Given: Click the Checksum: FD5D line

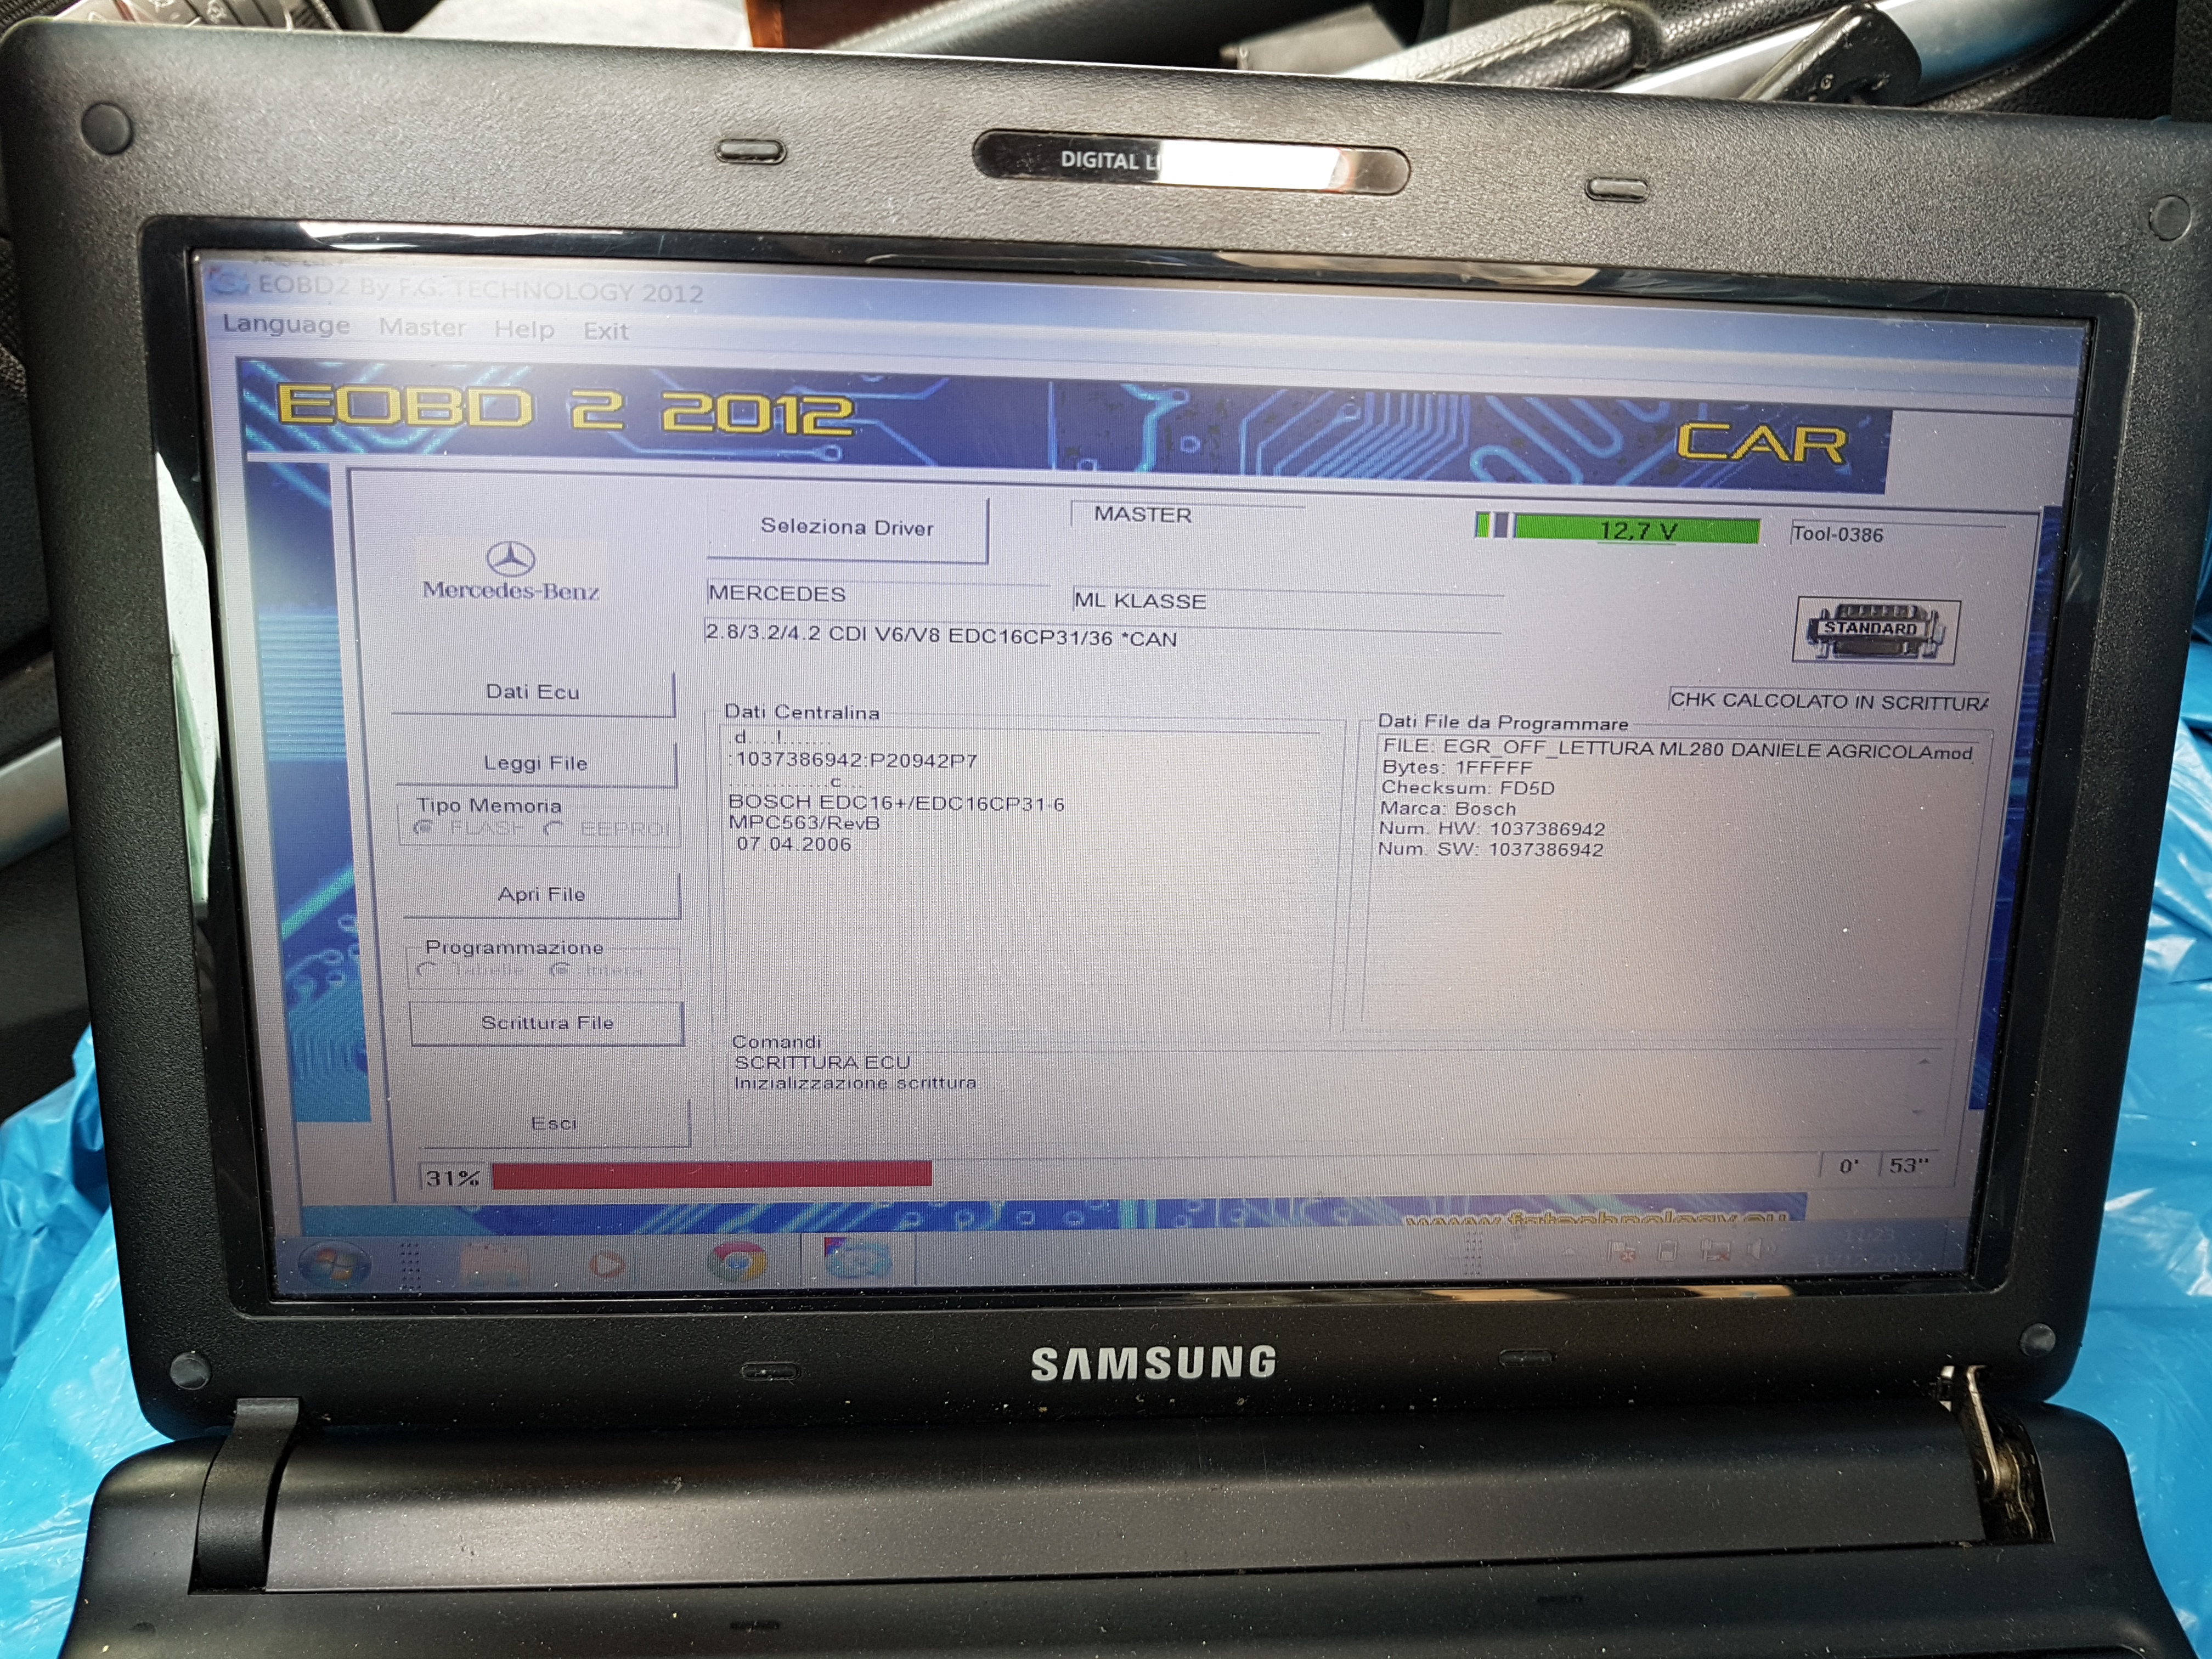Looking at the screenshot, I should click(x=1468, y=788).
